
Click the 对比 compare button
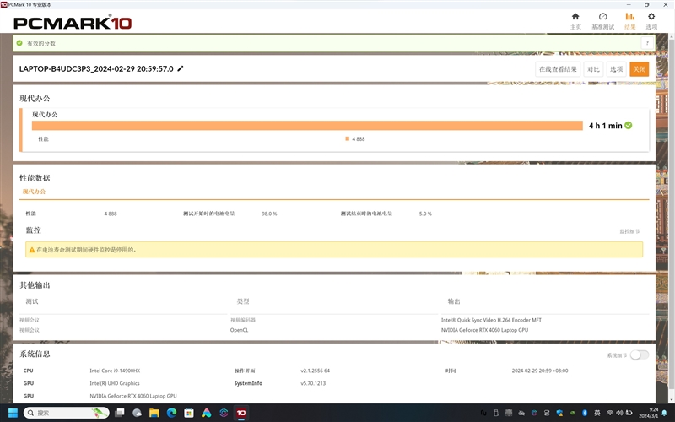point(594,69)
